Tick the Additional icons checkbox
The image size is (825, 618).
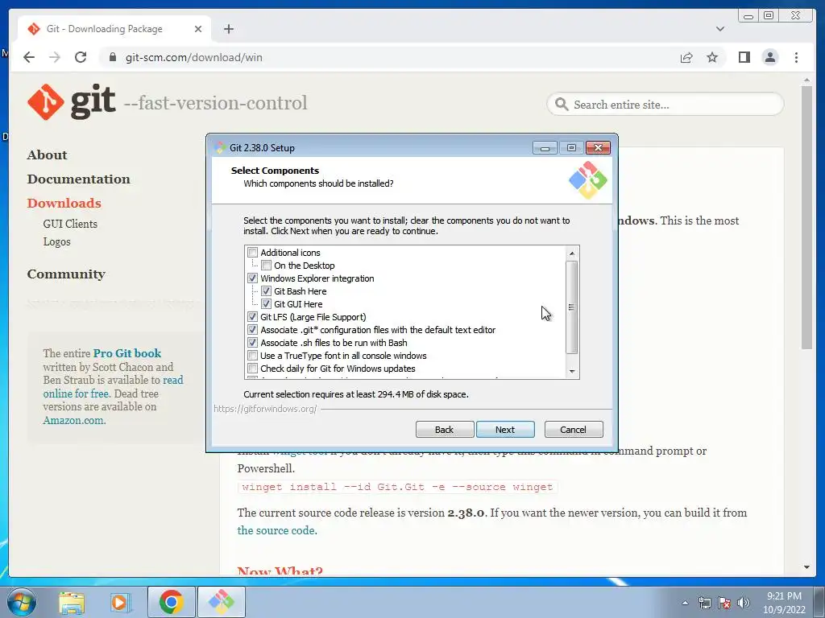coord(252,253)
